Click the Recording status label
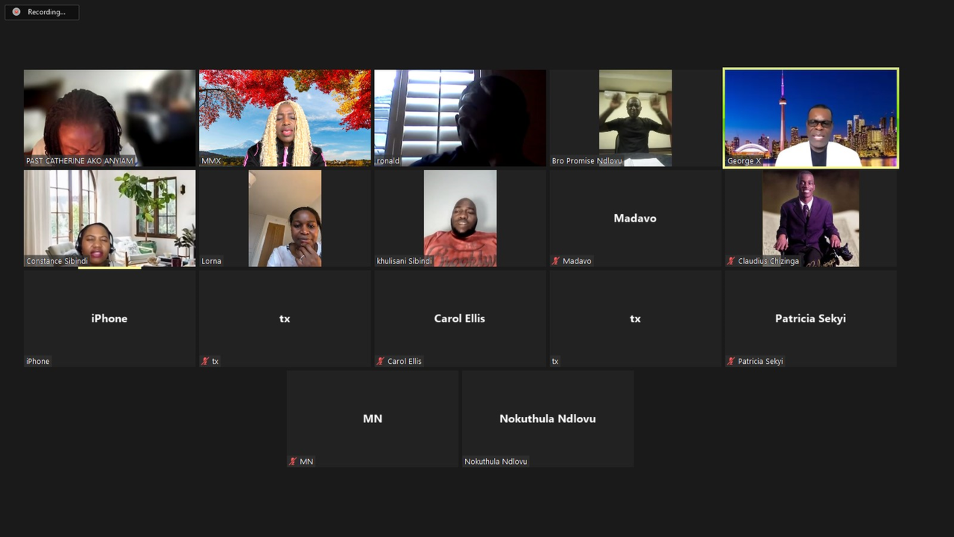This screenshot has height=537, width=954. pyautogui.click(x=47, y=12)
